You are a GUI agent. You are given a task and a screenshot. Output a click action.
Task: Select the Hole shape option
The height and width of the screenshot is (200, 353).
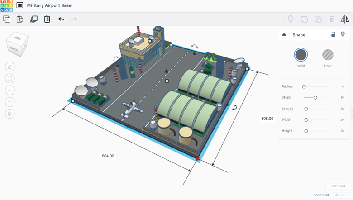point(328,55)
